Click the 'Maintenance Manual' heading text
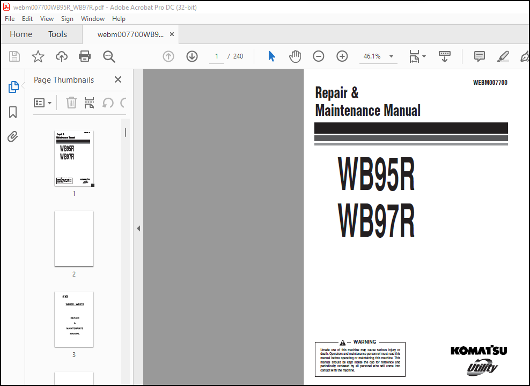The height and width of the screenshot is (386, 530). coord(368,110)
